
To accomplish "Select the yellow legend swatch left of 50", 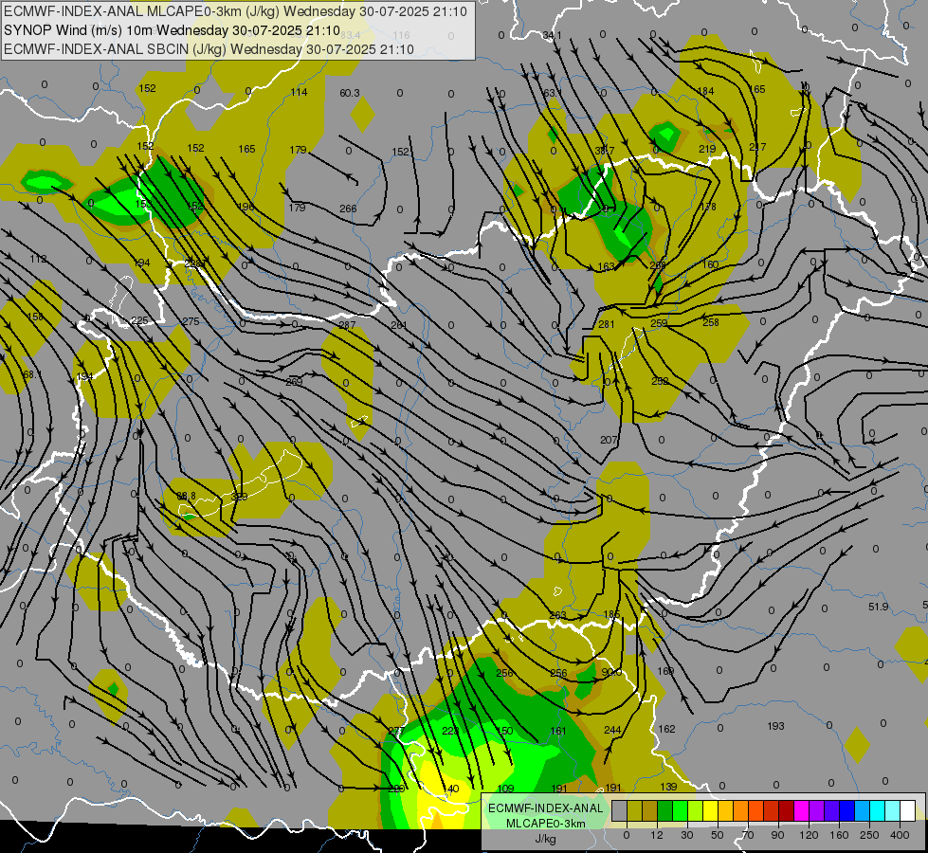I will (x=711, y=810).
